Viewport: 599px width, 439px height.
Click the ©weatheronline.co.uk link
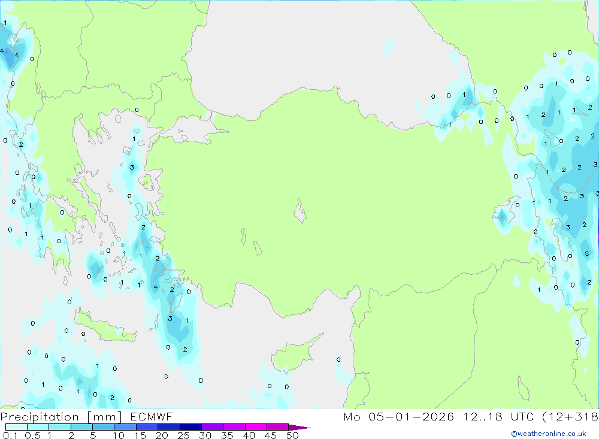[x=549, y=434]
